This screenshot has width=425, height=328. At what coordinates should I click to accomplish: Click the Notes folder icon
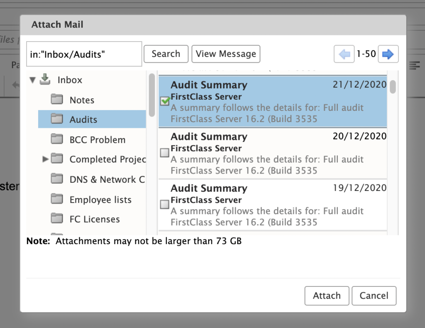click(x=57, y=99)
